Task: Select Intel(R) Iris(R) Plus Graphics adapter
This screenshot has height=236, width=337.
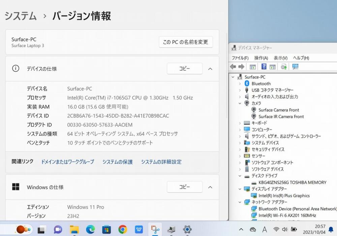Action: tap(284, 196)
